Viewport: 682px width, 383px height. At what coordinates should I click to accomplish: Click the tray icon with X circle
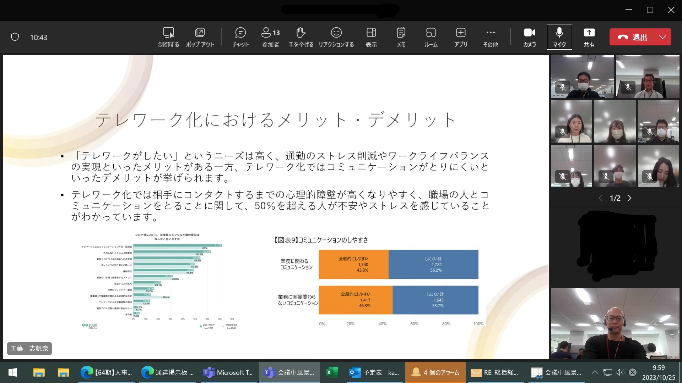click(633, 372)
